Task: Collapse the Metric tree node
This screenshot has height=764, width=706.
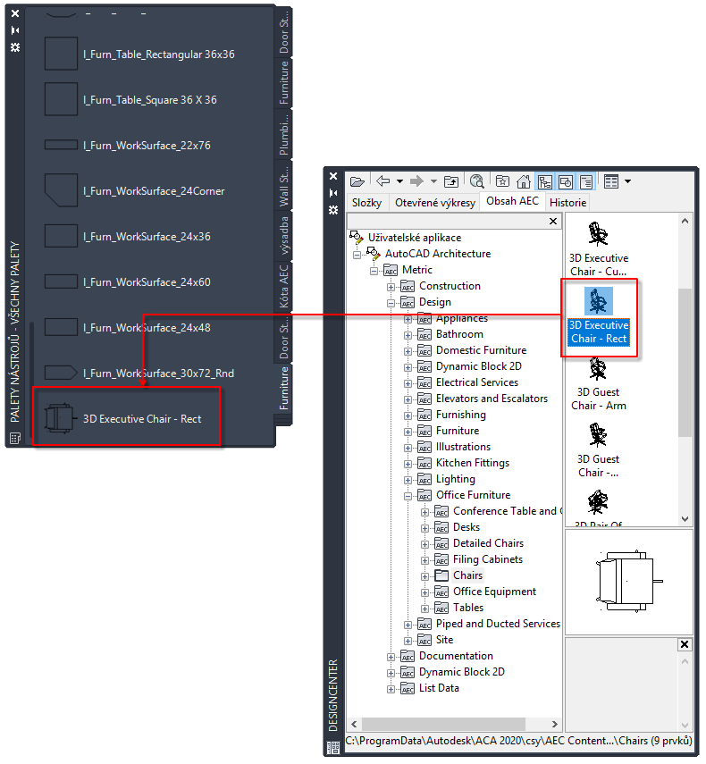Action: (374, 271)
